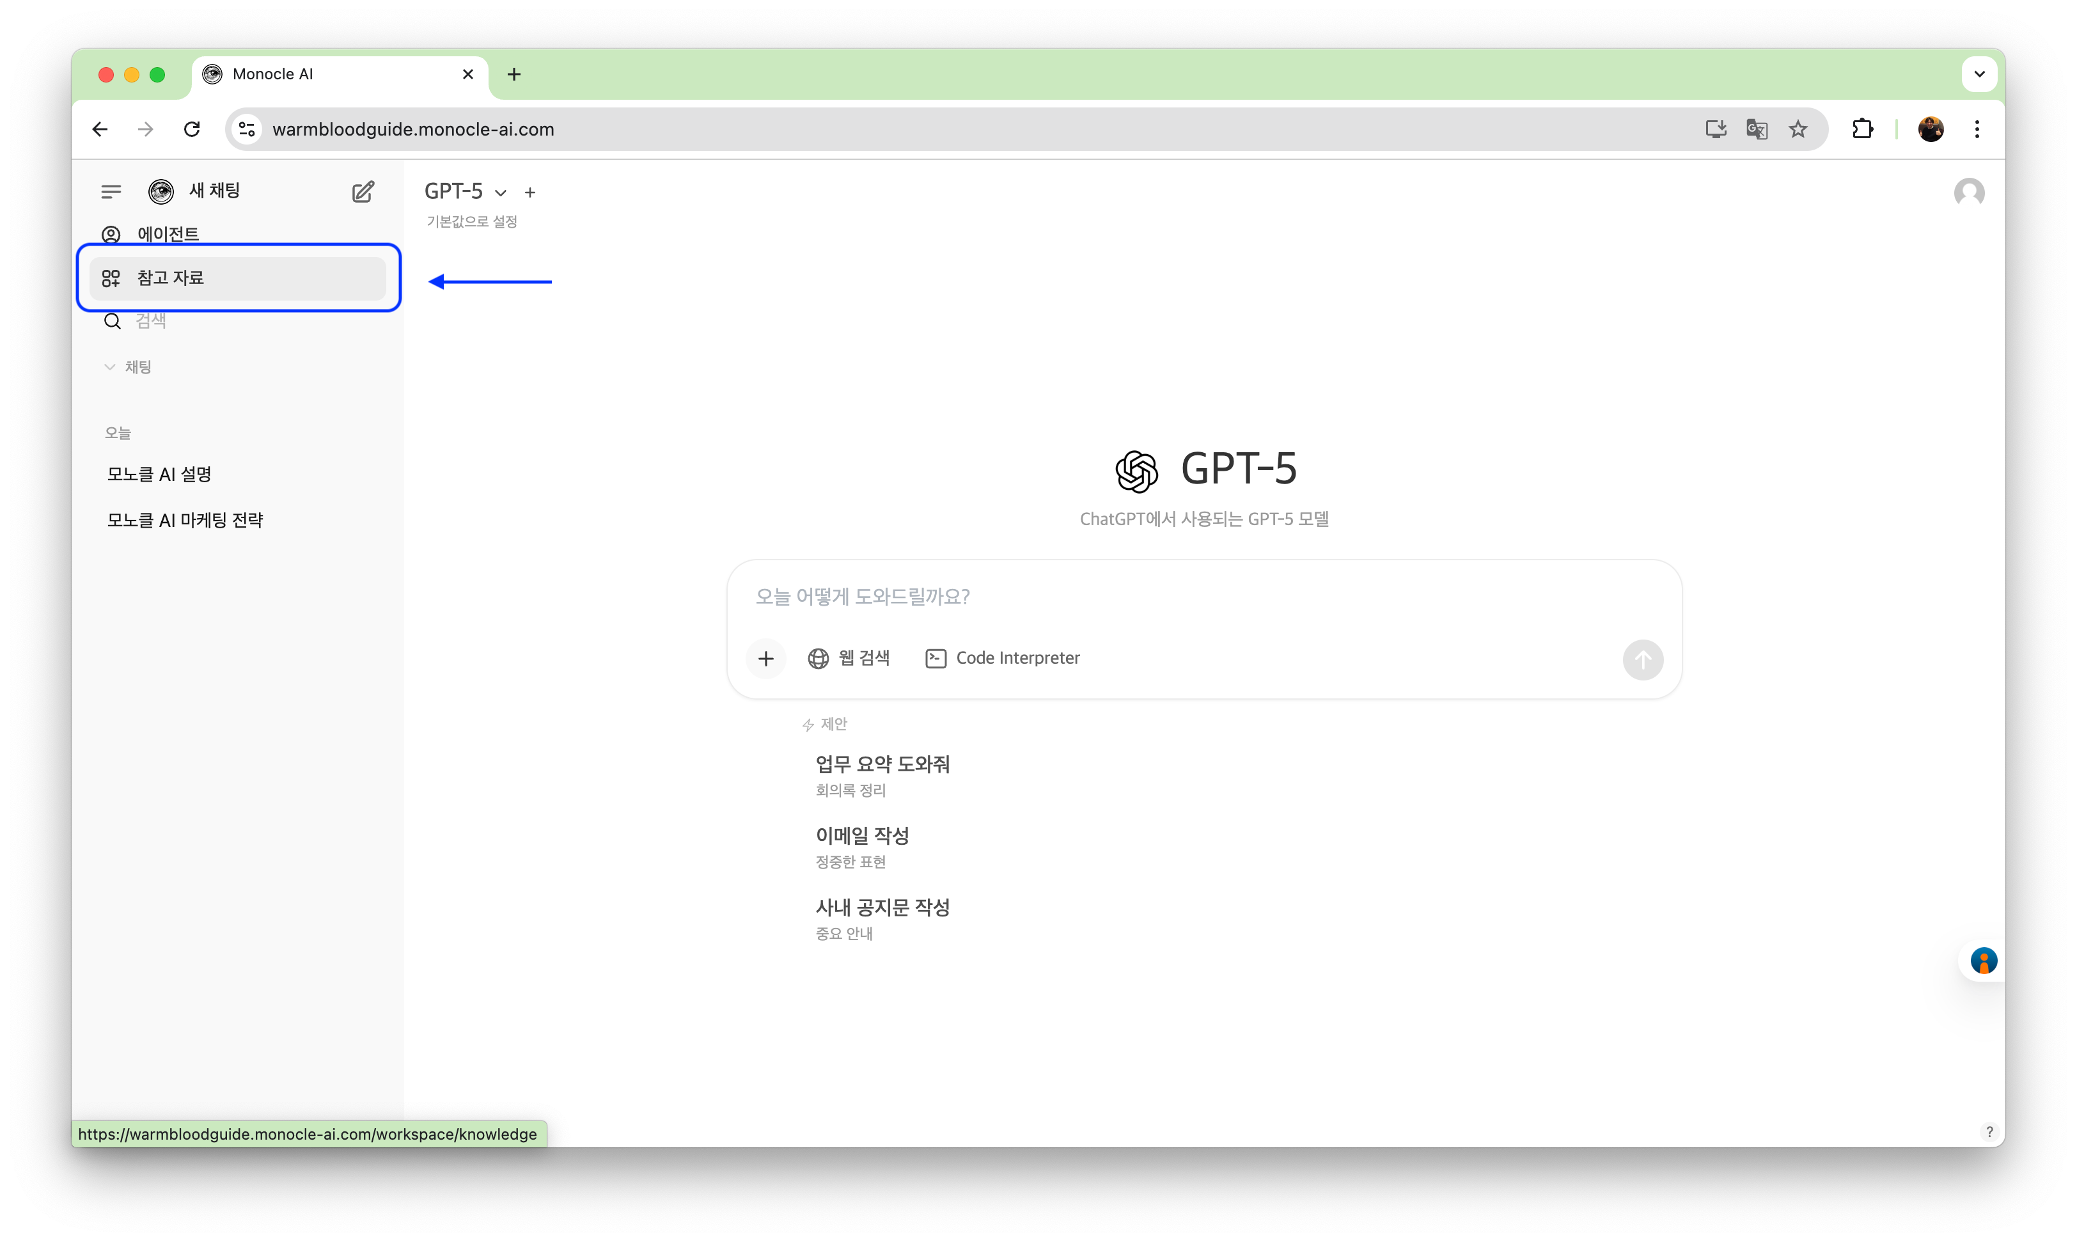Start a new chat with the plus button

click(531, 192)
